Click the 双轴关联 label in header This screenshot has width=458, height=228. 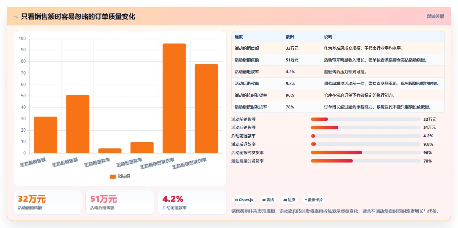[435, 16]
